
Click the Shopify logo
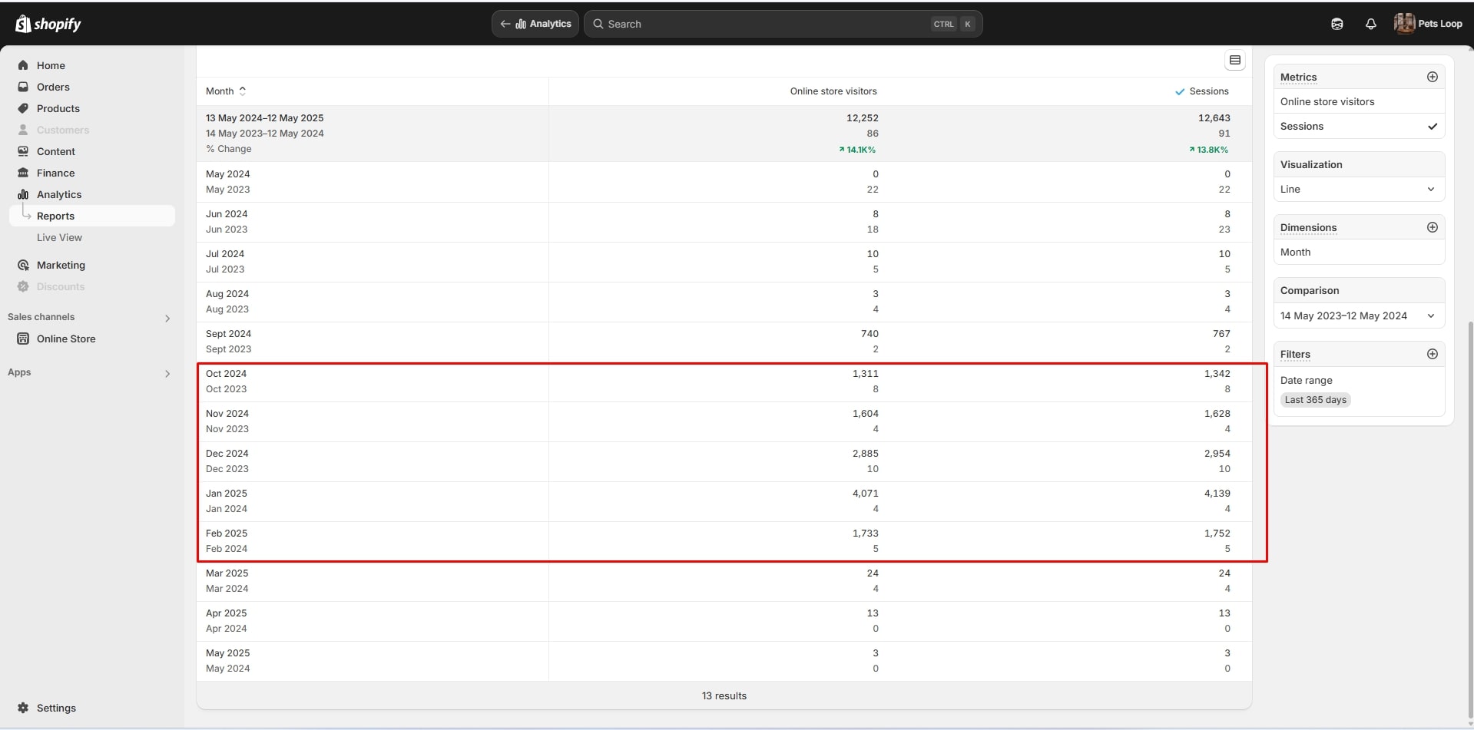pyautogui.click(x=48, y=24)
